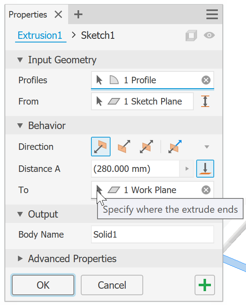Click the green plus apply button
Image resolution: width=246 pixels, height=305 pixels.
tap(205, 285)
